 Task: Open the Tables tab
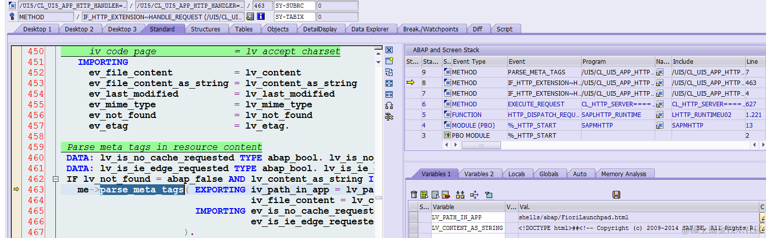[x=244, y=29]
